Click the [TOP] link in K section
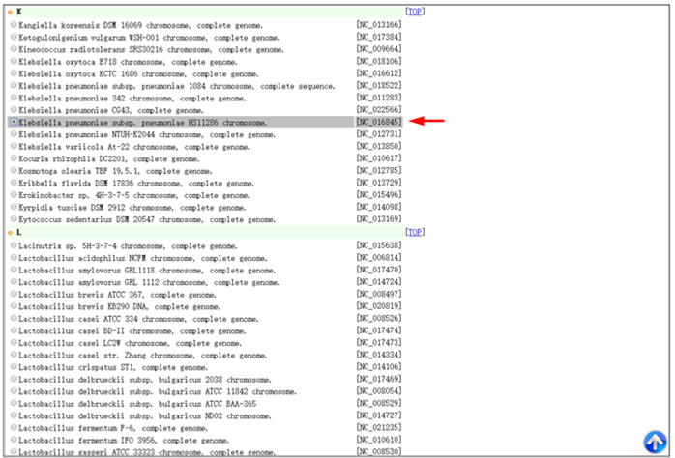This screenshot has width=675, height=458. point(414,12)
